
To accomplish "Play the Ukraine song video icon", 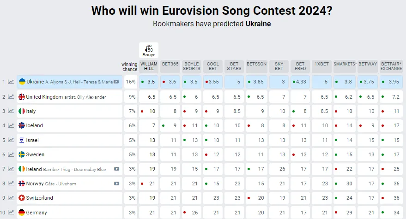I will pyautogui.click(x=116, y=82).
